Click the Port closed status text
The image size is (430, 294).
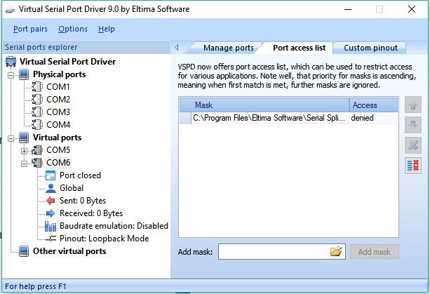pyautogui.click(x=81, y=175)
